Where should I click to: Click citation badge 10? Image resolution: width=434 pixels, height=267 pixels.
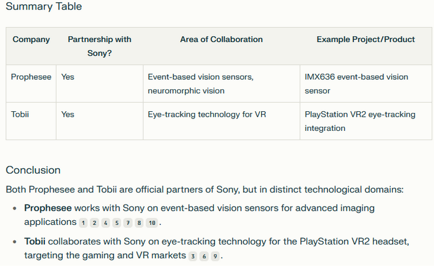pos(152,223)
